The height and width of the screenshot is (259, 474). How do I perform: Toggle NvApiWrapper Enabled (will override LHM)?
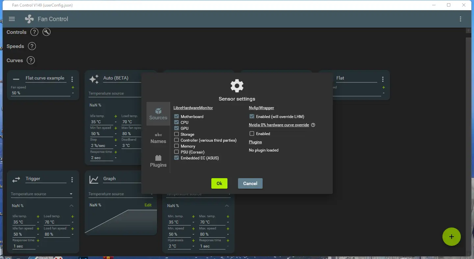(252, 116)
